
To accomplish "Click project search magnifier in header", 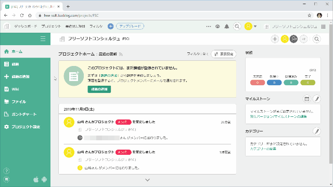I will [x=317, y=39].
